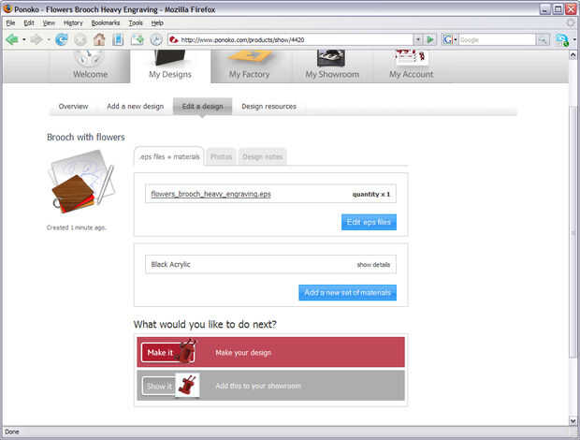The height and width of the screenshot is (440, 580).
Task: Expand Black Acrylic show details
Action: tap(373, 265)
